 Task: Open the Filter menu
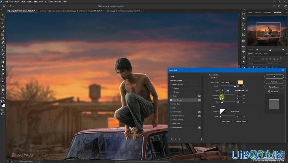(x=41, y=1)
